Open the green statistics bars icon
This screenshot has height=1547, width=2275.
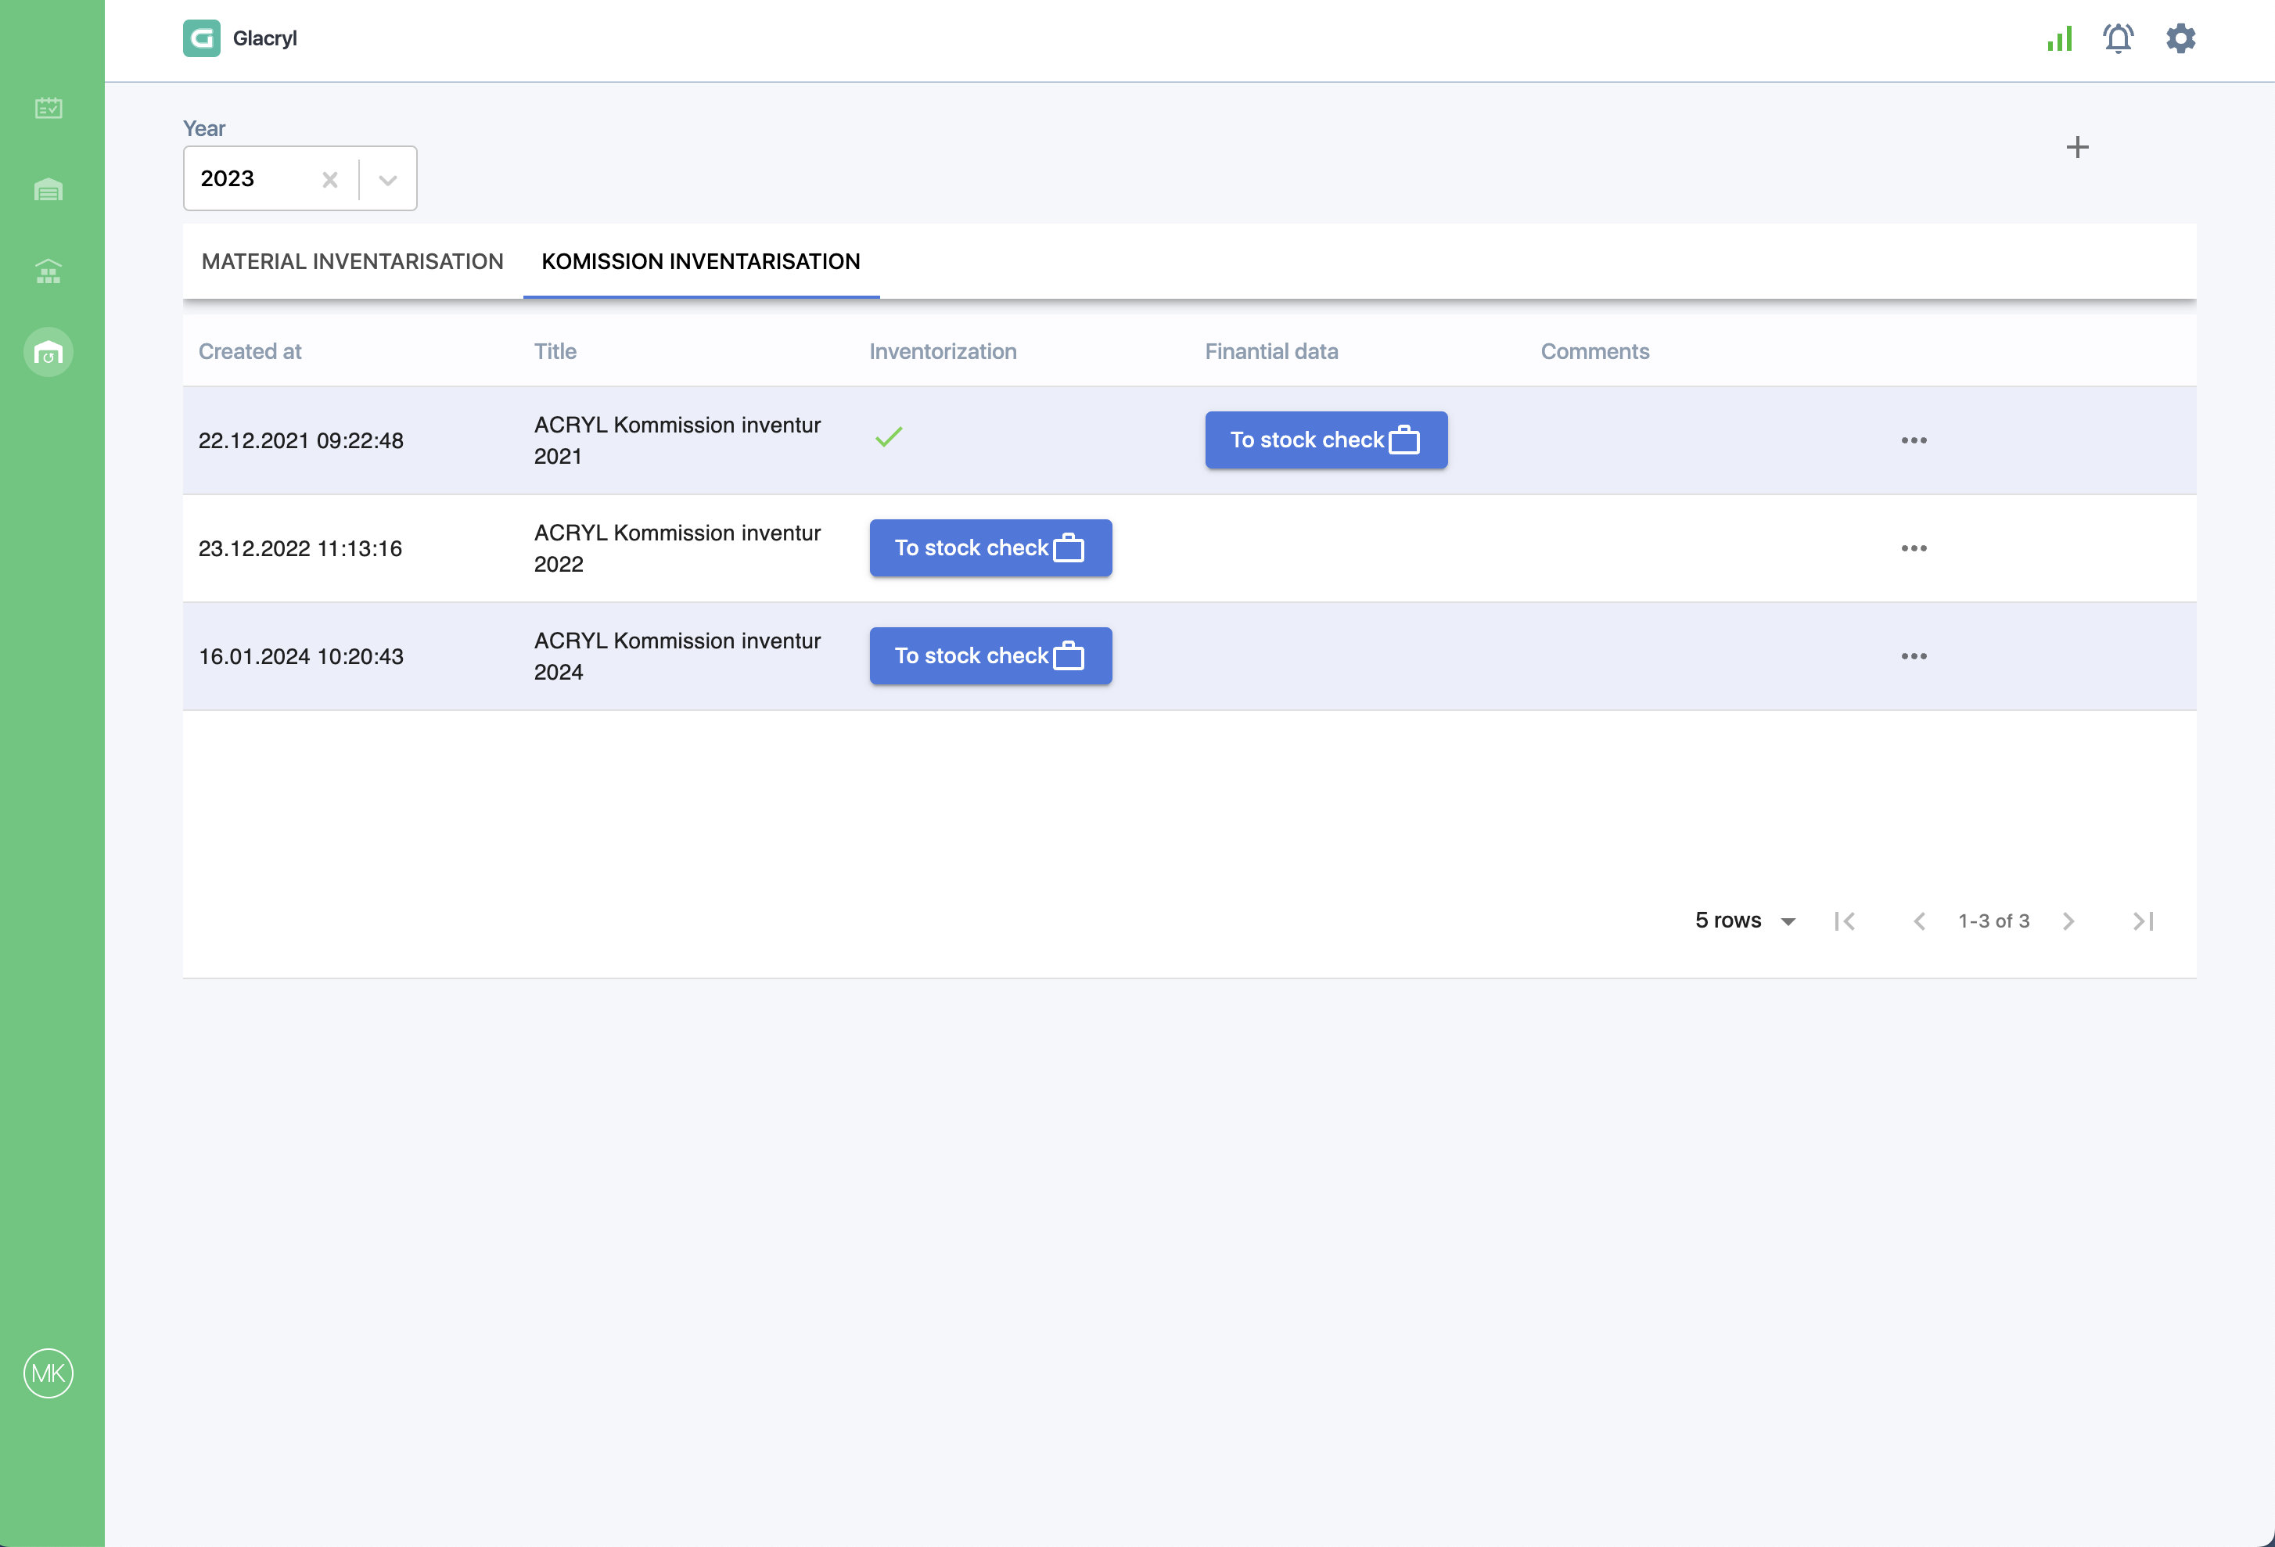coord(2060,39)
